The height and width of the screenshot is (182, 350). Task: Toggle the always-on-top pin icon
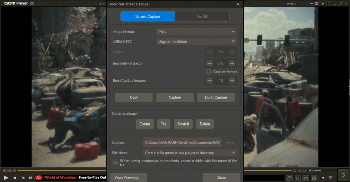click(323, 3)
